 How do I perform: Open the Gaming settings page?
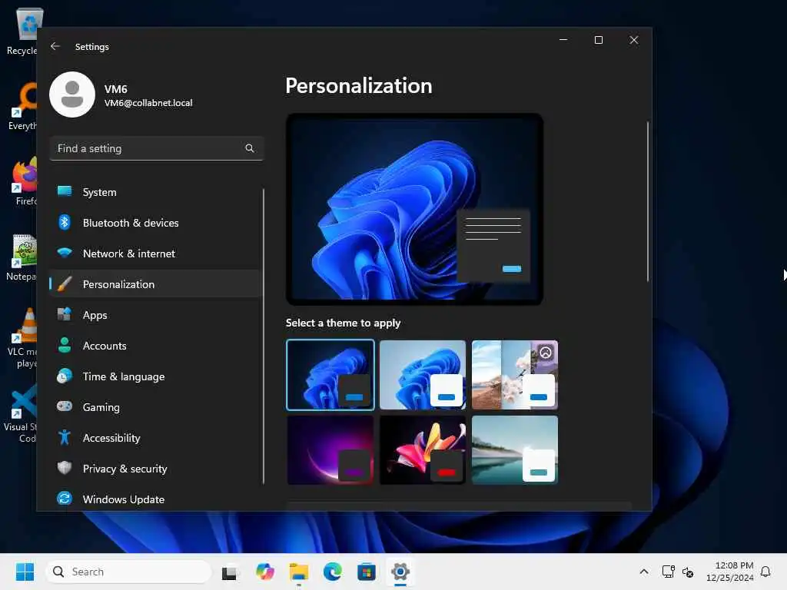[155, 407]
